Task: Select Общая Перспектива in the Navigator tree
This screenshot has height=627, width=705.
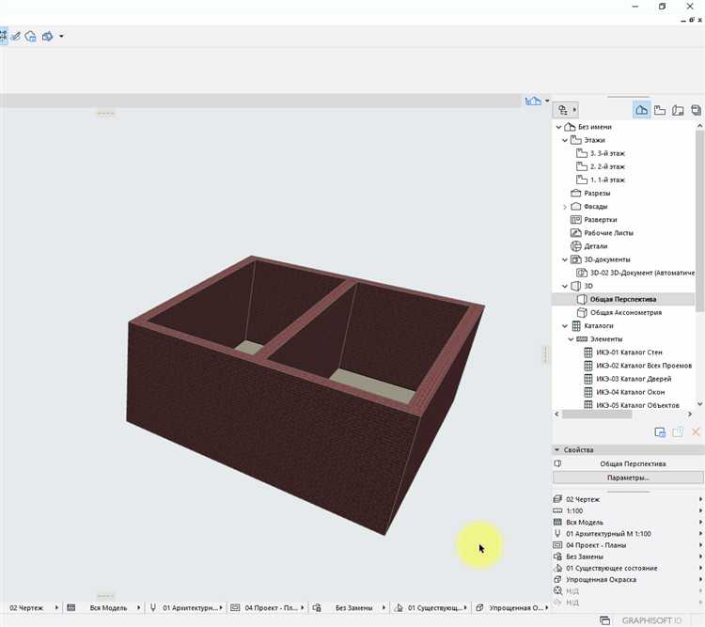Action: (622, 300)
